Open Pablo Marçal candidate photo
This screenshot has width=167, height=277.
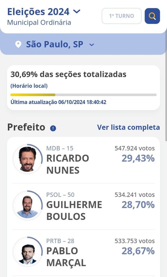coord(27,252)
